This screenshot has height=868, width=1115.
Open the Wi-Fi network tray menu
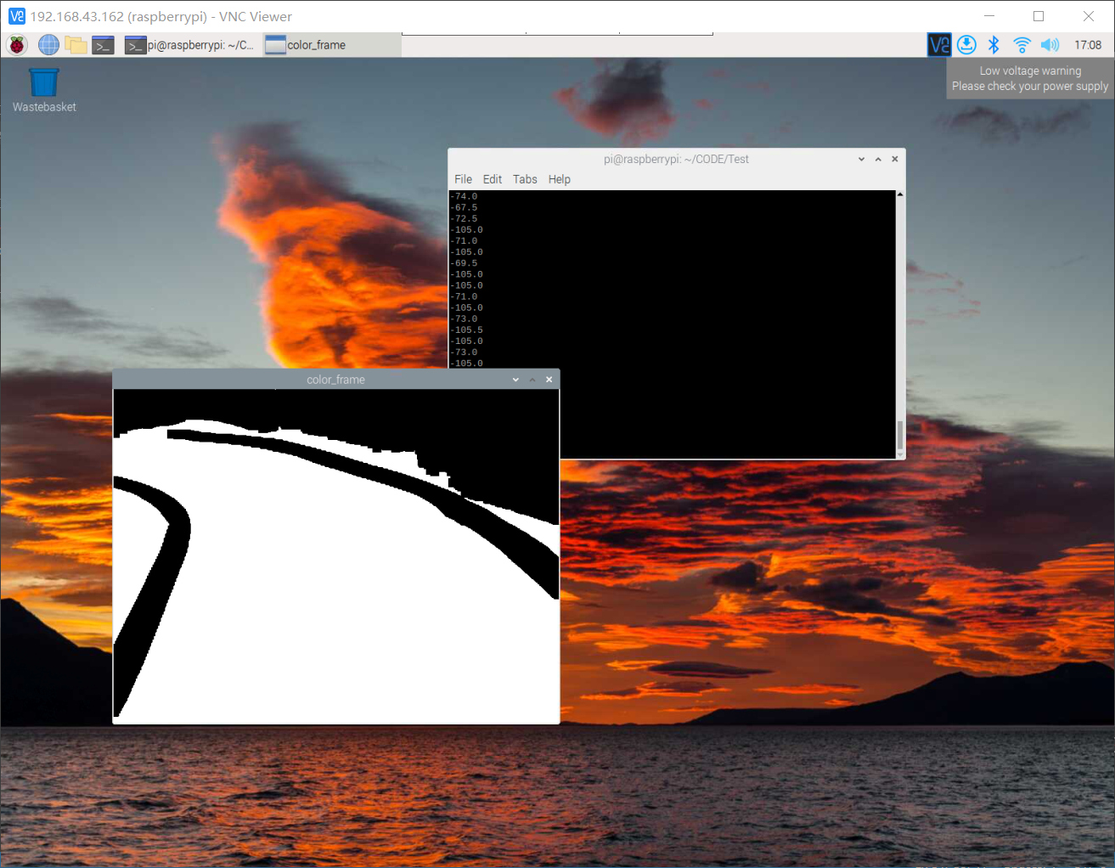[x=1022, y=45]
